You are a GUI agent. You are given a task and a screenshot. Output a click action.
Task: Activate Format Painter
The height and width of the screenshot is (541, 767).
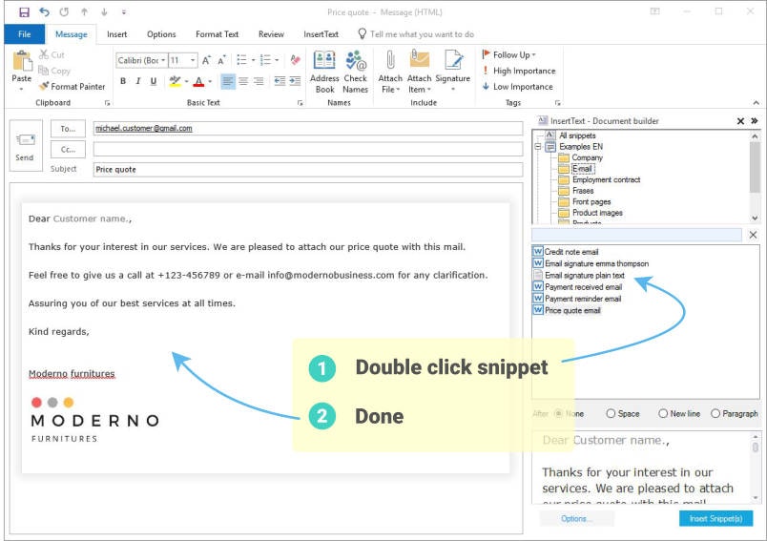[x=72, y=87]
